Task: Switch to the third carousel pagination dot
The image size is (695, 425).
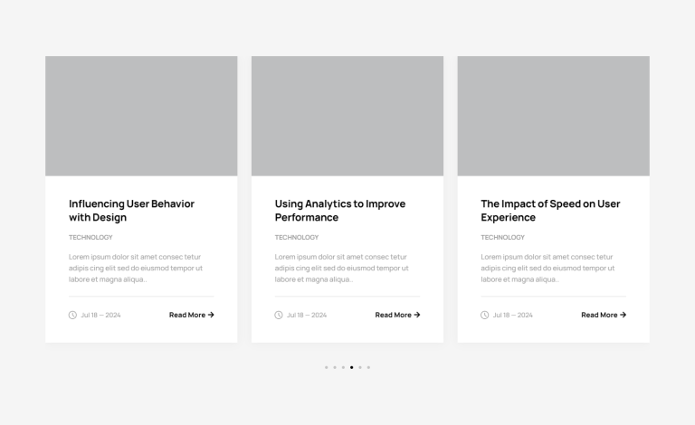Action: click(x=343, y=367)
